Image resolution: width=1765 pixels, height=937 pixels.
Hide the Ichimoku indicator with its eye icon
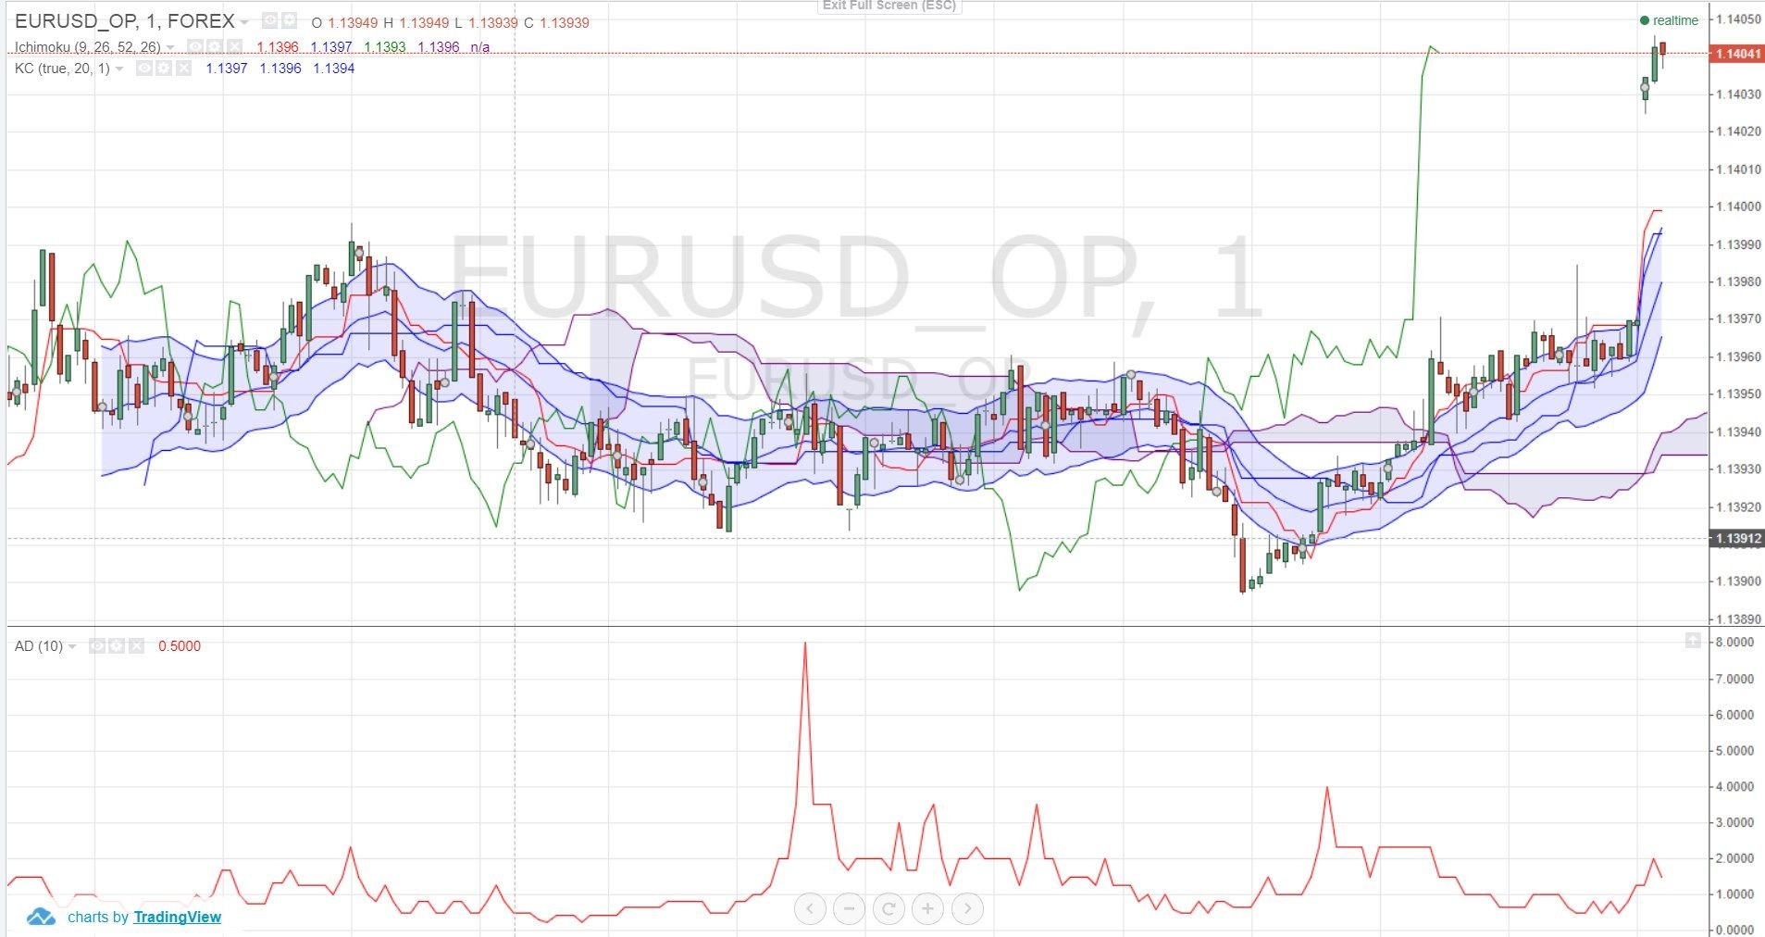point(195,46)
